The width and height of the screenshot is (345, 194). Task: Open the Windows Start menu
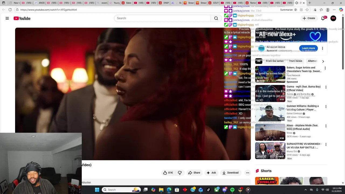[x=97, y=190]
